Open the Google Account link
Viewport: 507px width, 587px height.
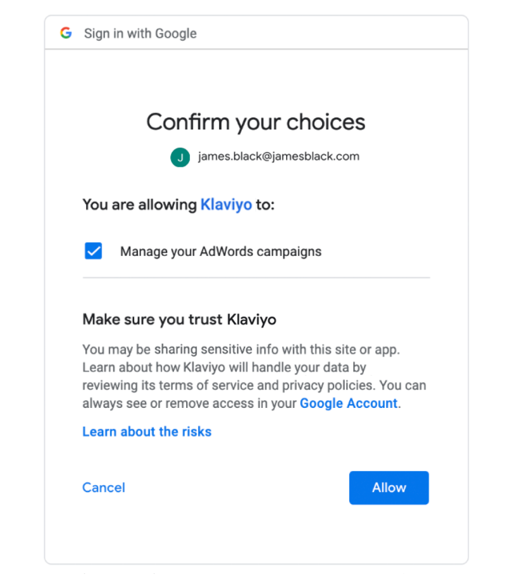click(x=348, y=403)
